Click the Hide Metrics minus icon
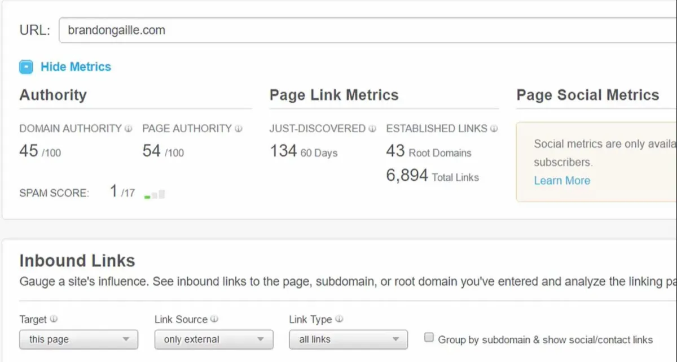The width and height of the screenshot is (677, 362). click(26, 67)
